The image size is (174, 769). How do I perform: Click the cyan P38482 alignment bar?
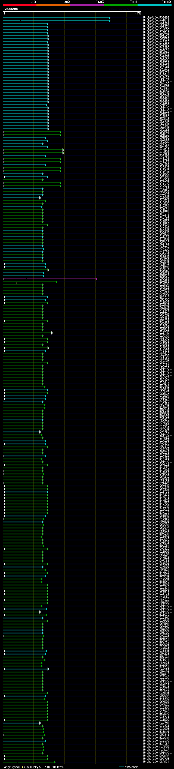tap(57, 18)
